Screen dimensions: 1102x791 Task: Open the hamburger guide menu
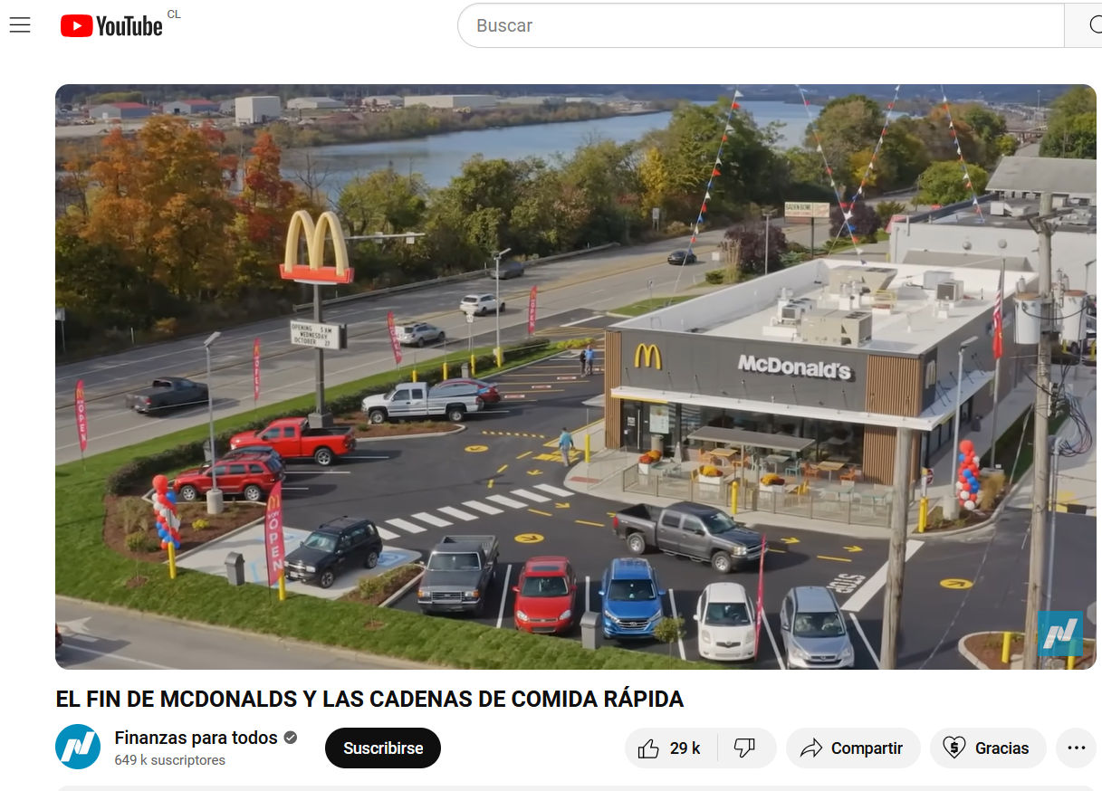(20, 25)
